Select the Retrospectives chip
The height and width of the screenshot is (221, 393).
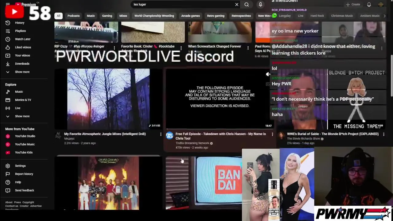241,16
